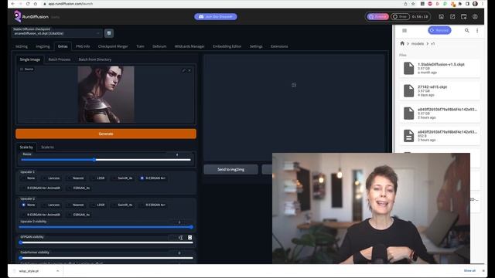Screen dimensions: 495x278
Task: Select LDSR for Upscaler 1
Action: pyautogui.click(x=98, y=178)
